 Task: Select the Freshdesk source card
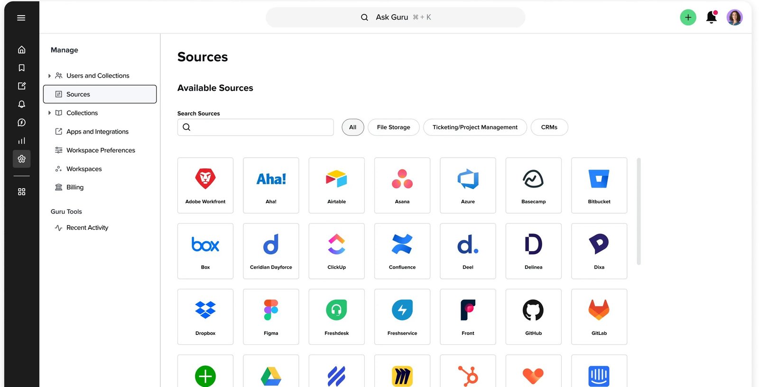coord(337,317)
